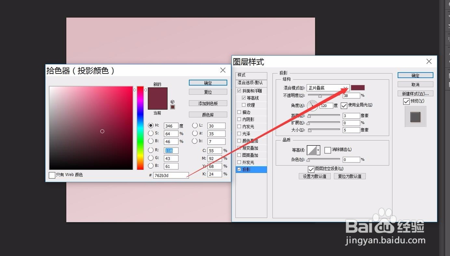450x256 pixels.
Task: Enable the 内发光 inner glow style
Action: click(239, 126)
